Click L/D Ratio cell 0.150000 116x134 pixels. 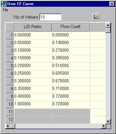(33, 59)
